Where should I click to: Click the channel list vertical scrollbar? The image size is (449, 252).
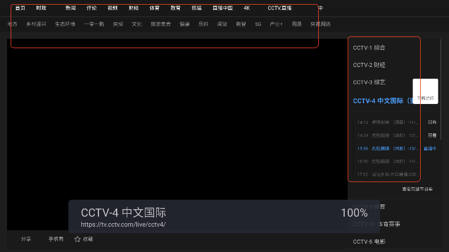[x=440, y=89]
